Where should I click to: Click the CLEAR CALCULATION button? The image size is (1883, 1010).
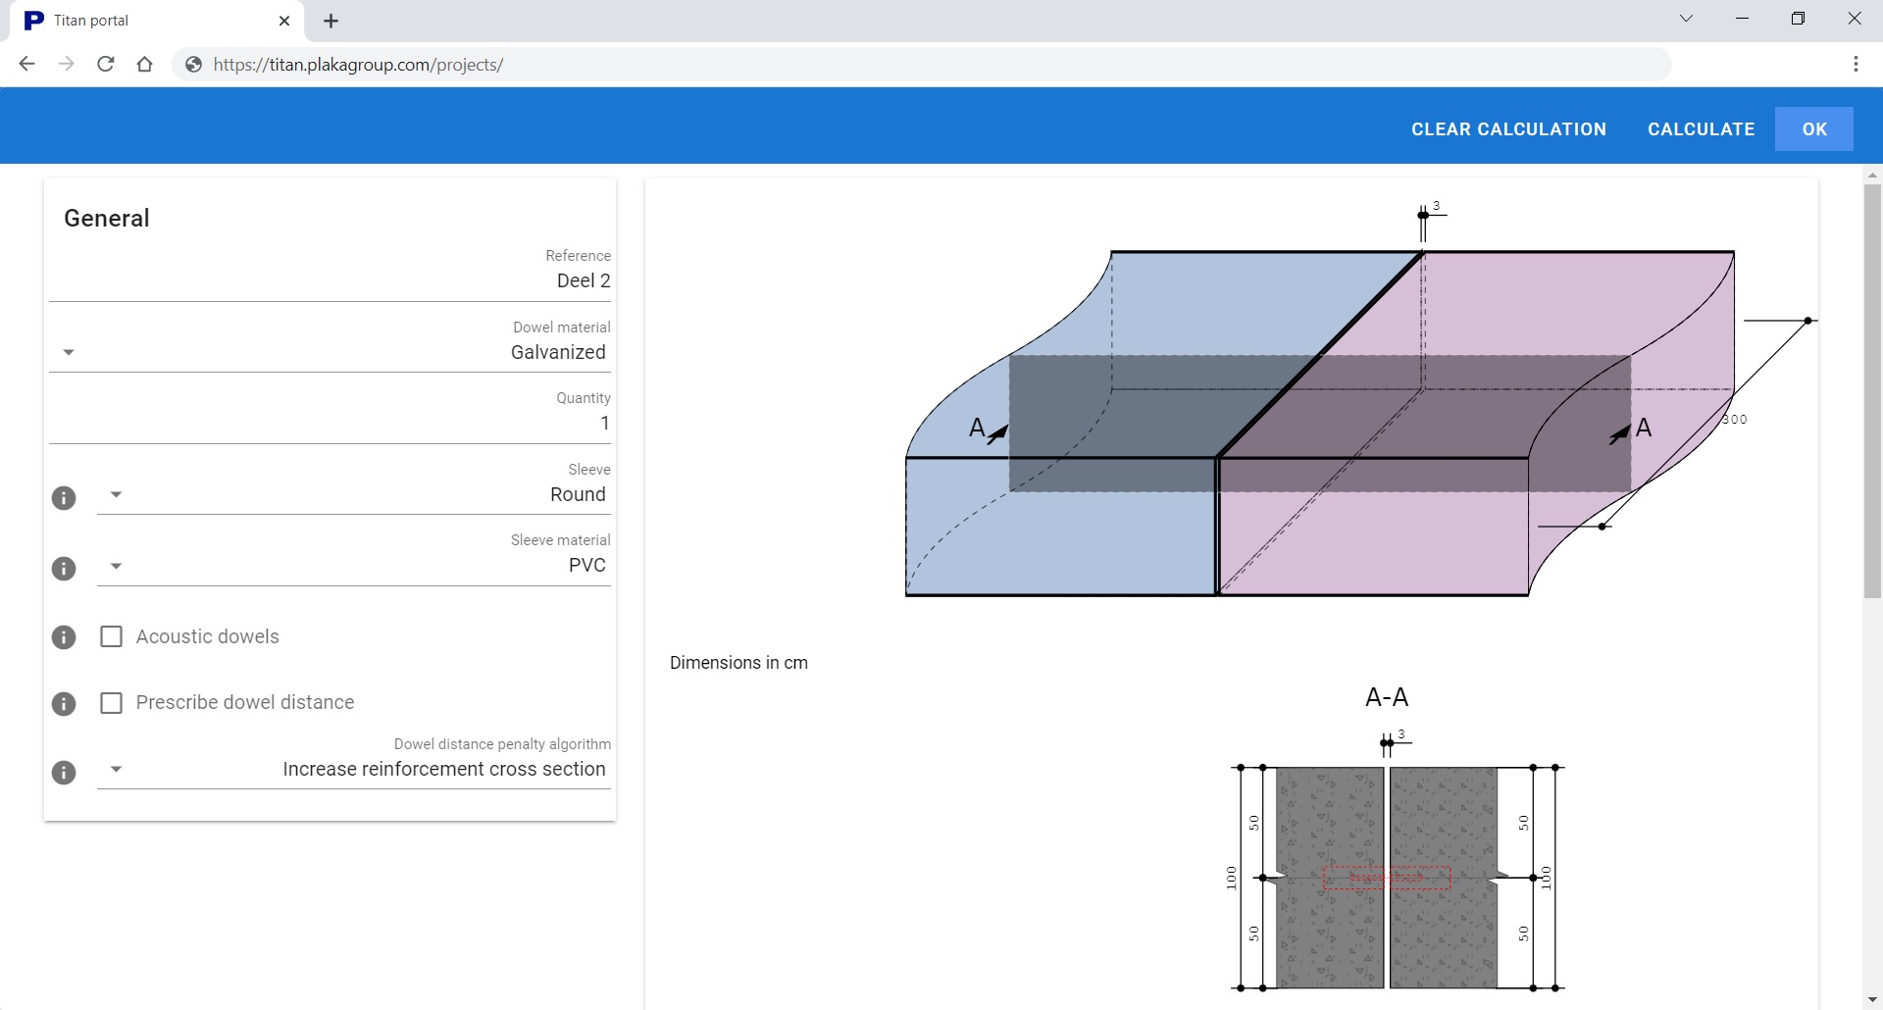click(1508, 129)
